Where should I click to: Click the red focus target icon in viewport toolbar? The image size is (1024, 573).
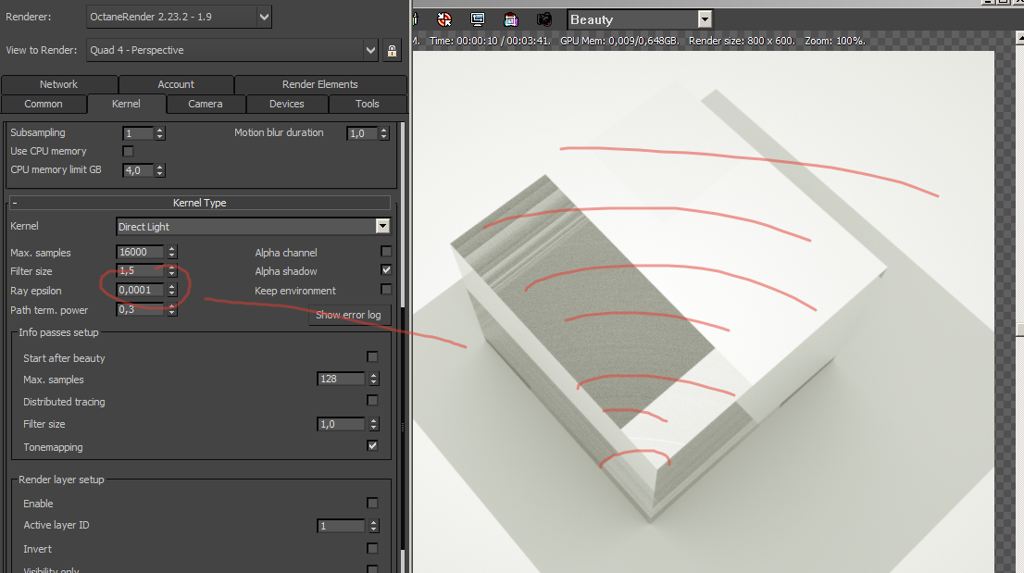[444, 19]
